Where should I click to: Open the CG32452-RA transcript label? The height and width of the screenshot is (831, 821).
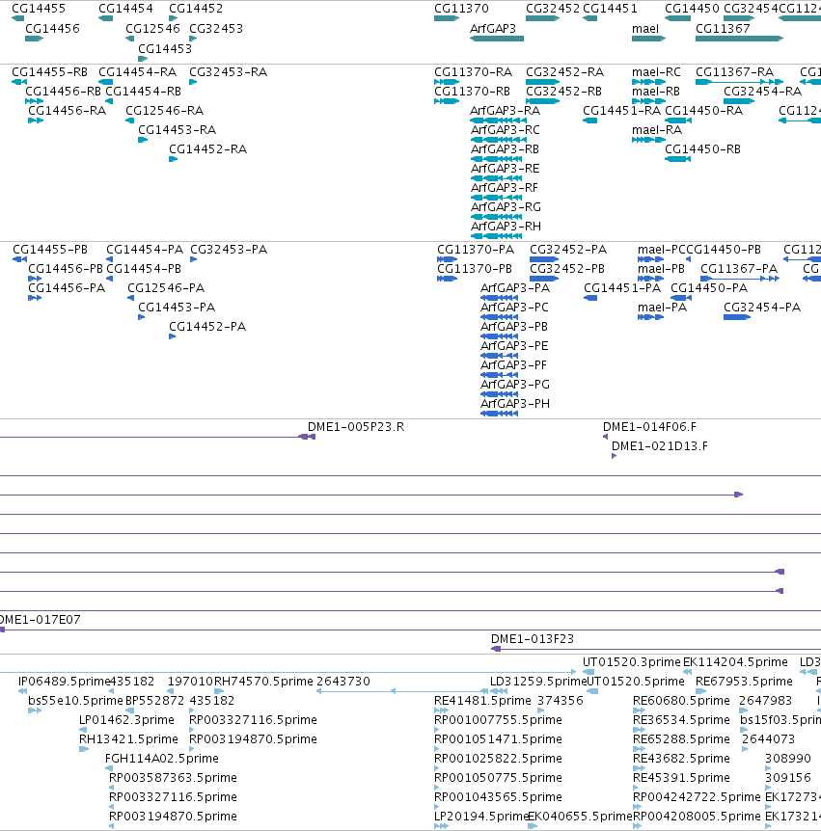click(x=564, y=72)
